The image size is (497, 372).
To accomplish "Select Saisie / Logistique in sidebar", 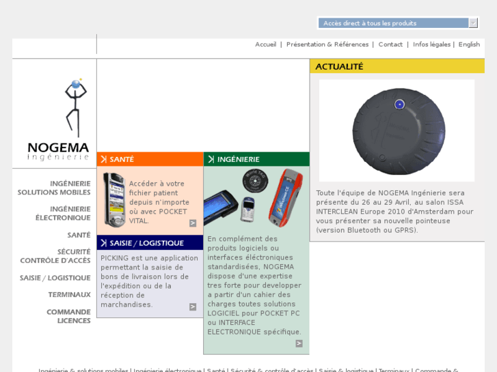I will coord(55,278).
